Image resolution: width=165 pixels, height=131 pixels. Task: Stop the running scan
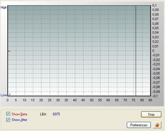click(x=151, y=115)
